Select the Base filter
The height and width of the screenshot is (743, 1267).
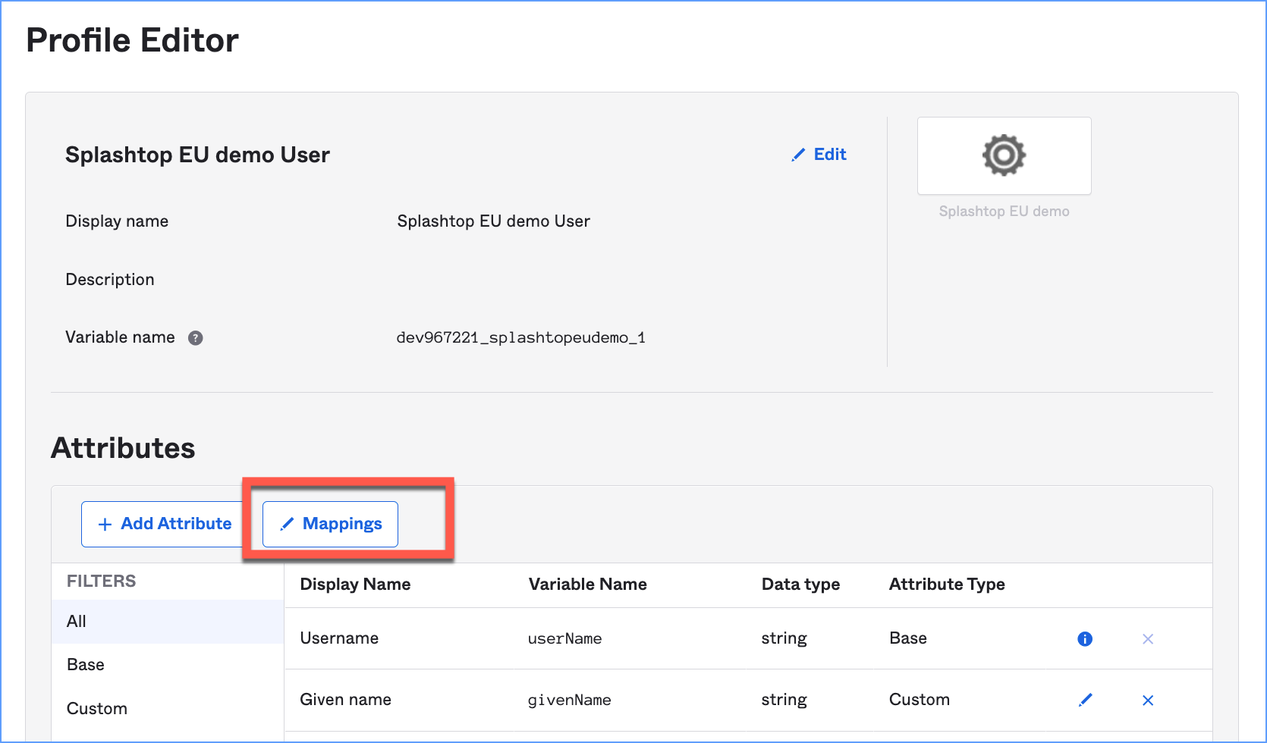click(x=168, y=665)
